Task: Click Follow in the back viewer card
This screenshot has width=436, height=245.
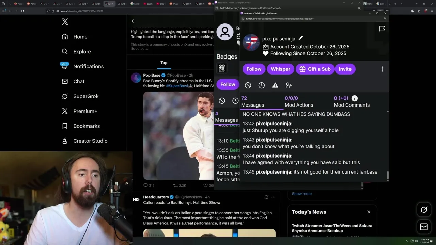Action: (x=228, y=84)
